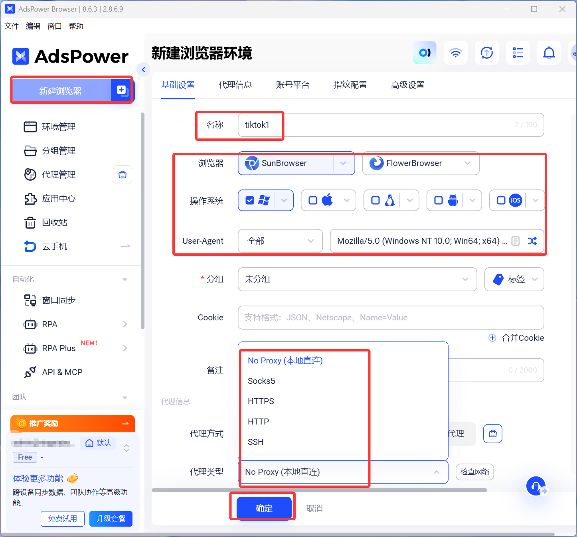The width and height of the screenshot is (577, 537).
Task: Click the 新建浏览器 button
Action: click(61, 91)
